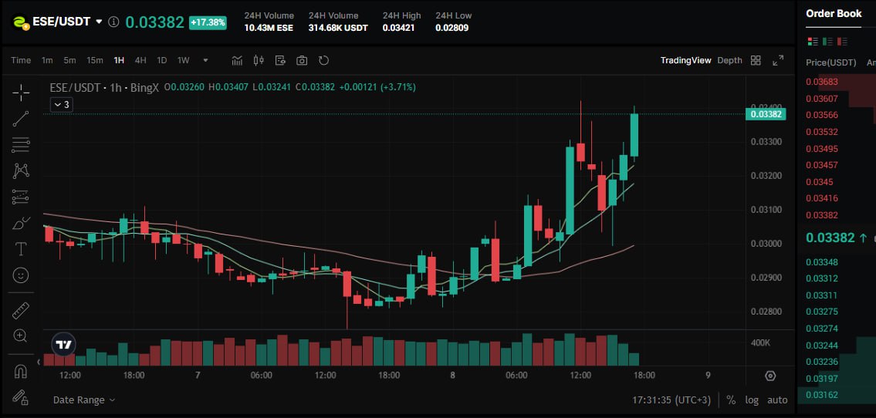Select the trend line drawing tool
Image resolution: width=876 pixels, height=418 pixels.
tap(21, 117)
